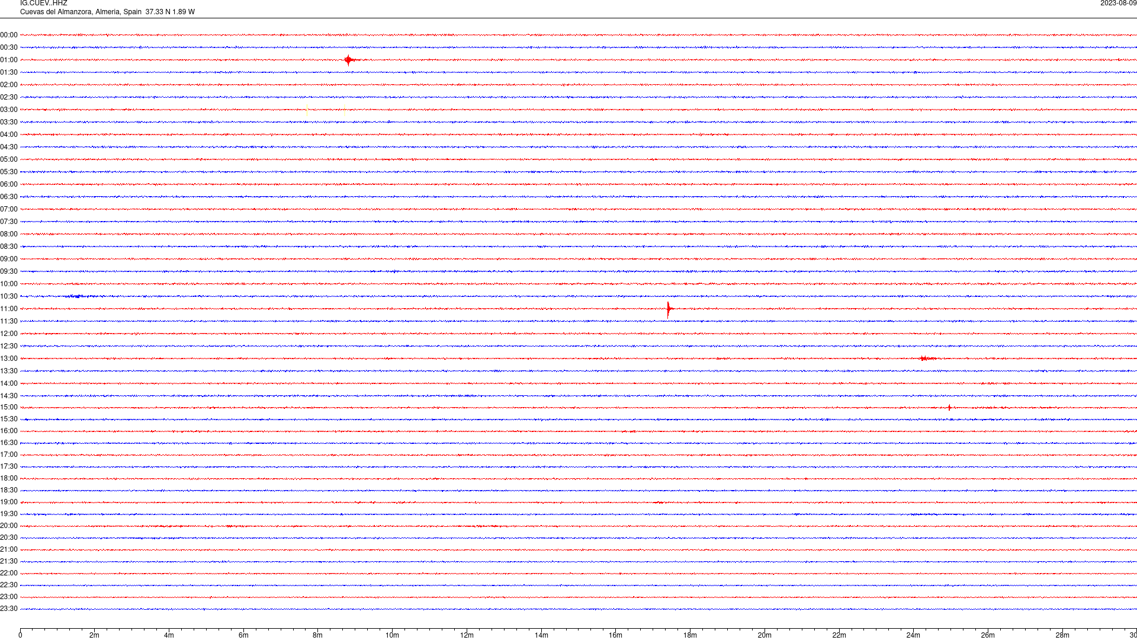Click the 21:00 time row label

9,549
